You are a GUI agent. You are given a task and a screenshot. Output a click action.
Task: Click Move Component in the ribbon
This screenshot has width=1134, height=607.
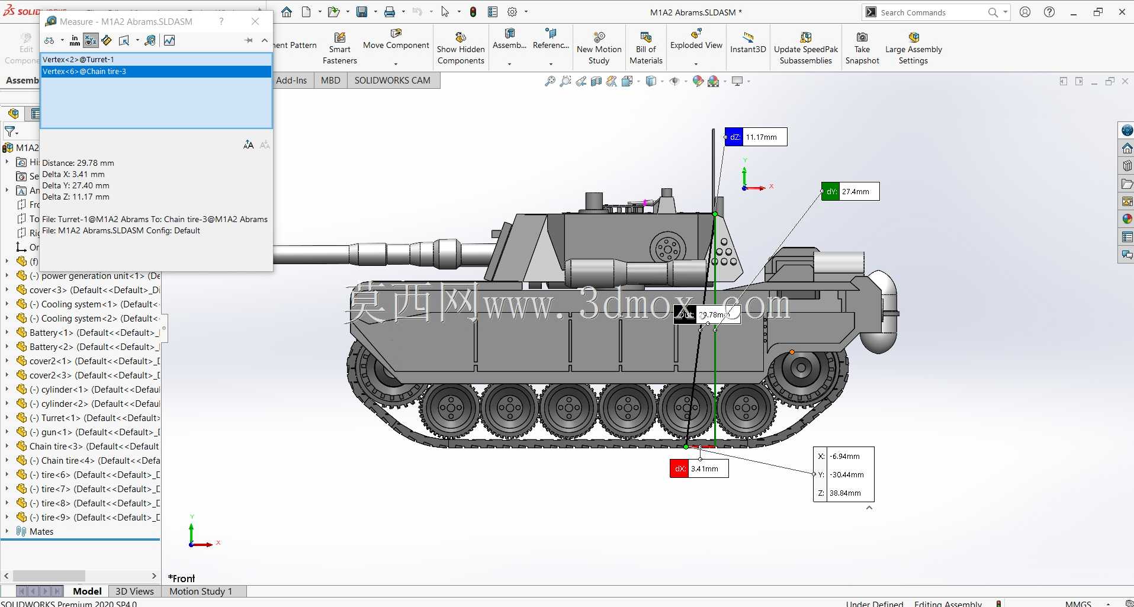[396, 40]
